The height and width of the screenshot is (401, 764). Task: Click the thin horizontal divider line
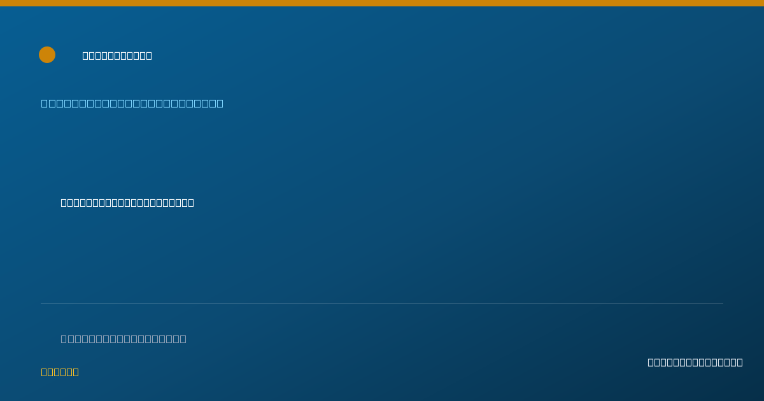coord(382,303)
